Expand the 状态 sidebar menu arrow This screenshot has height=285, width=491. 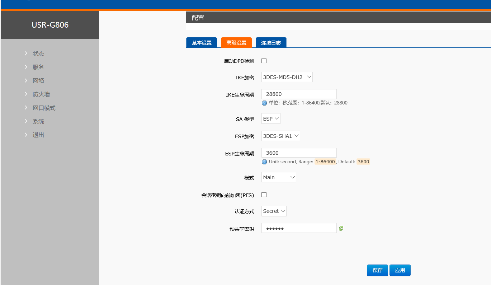[x=26, y=53]
